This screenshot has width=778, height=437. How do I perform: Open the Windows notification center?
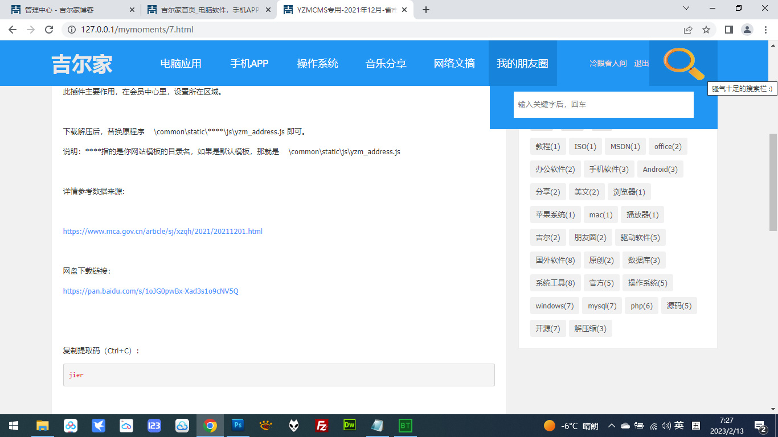[x=760, y=426]
